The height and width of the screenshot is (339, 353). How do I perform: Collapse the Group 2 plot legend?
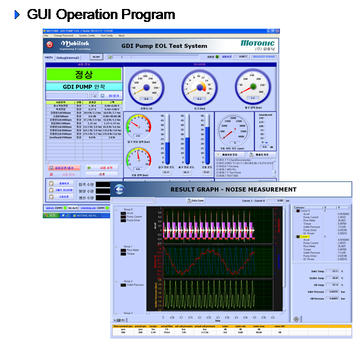pos(116,282)
